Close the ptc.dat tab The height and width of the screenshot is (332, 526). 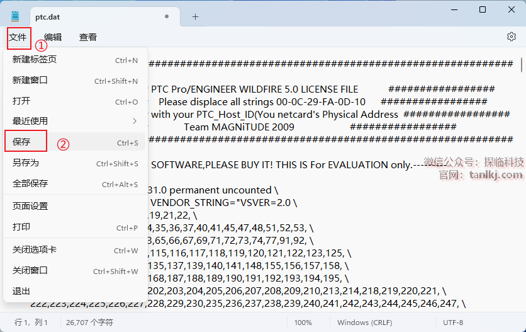click(x=166, y=16)
